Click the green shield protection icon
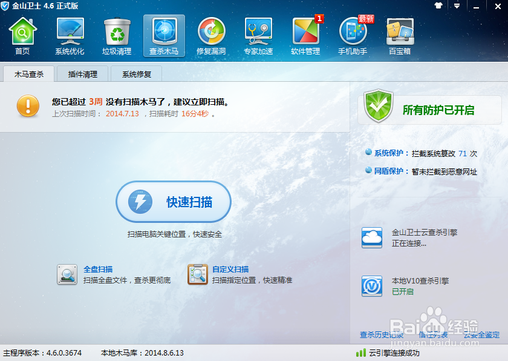The height and width of the screenshot is (361, 508). (379, 106)
